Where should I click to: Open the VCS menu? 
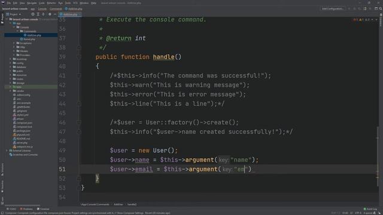(75, 3)
